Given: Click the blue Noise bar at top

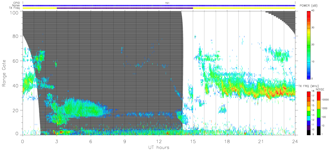Looking at the screenshot, I should pos(159,5).
